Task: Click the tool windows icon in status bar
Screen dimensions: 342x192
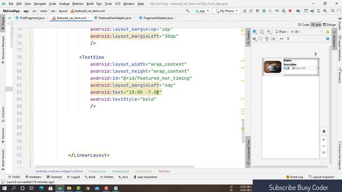Action: click(x=3, y=182)
